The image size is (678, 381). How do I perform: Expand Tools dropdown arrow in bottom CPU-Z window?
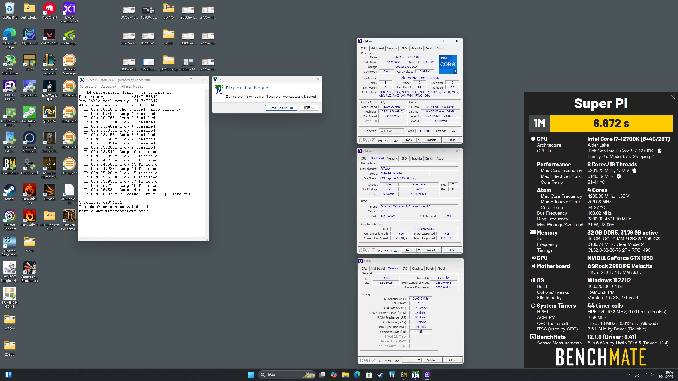click(419, 360)
